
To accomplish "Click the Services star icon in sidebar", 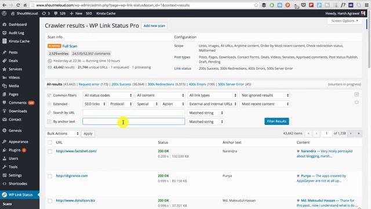I will (x=4, y=69).
